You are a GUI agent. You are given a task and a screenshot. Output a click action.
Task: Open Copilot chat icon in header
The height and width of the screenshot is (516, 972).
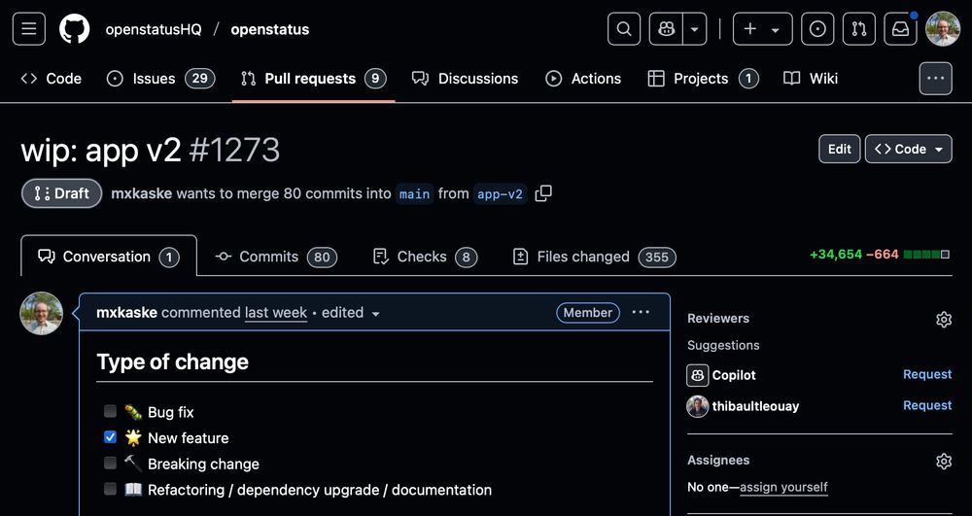coord(667,29)
